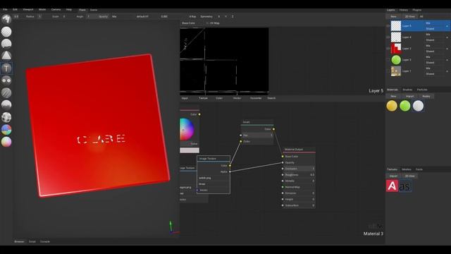
Task: Open Layer 3 options arrow
Action: 447,60
